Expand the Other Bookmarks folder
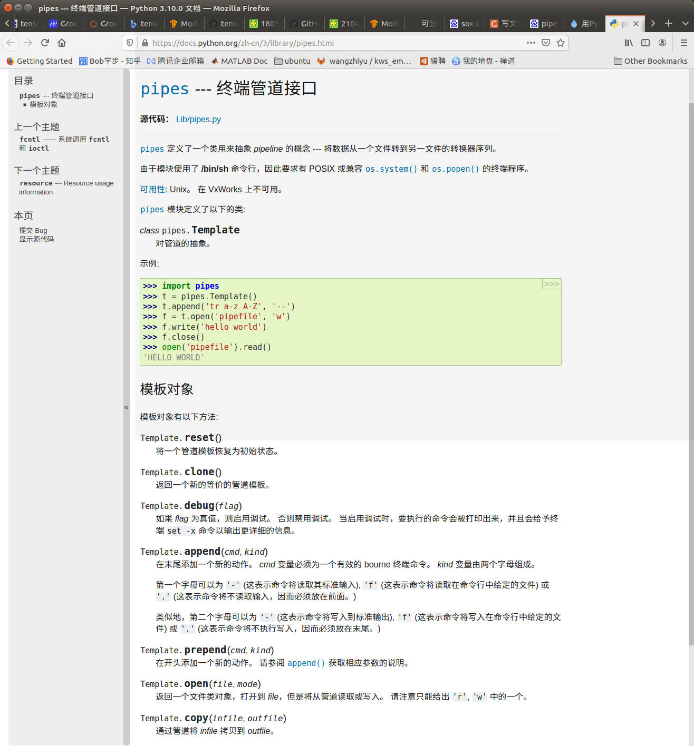694x746 pixels. coord(650,61)
